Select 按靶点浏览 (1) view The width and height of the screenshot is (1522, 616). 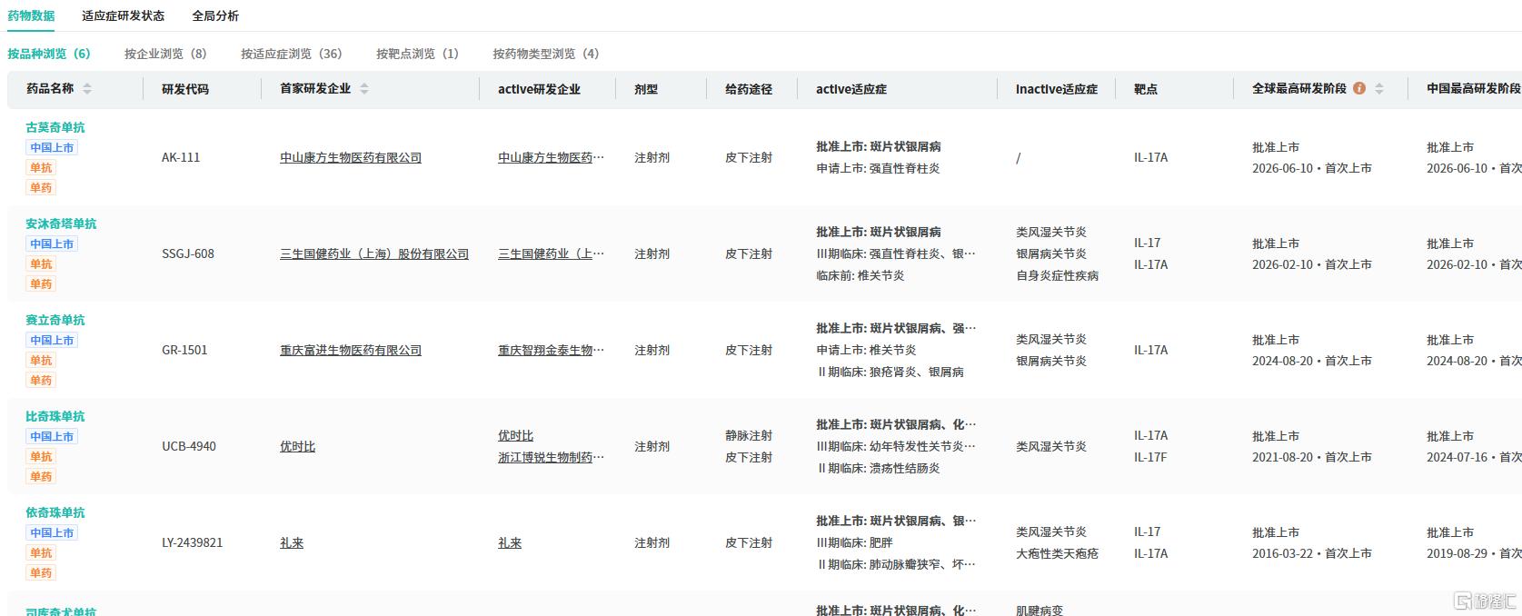(x=417, y=54)
